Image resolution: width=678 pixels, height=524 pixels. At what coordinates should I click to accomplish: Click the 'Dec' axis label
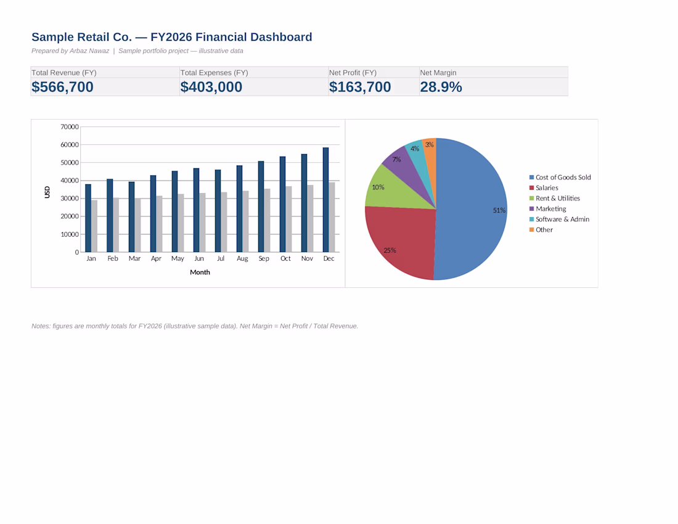[x=329, y=258]
